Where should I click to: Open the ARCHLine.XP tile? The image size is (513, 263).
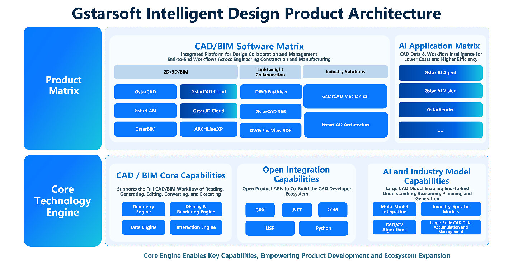tap(208, 129)
